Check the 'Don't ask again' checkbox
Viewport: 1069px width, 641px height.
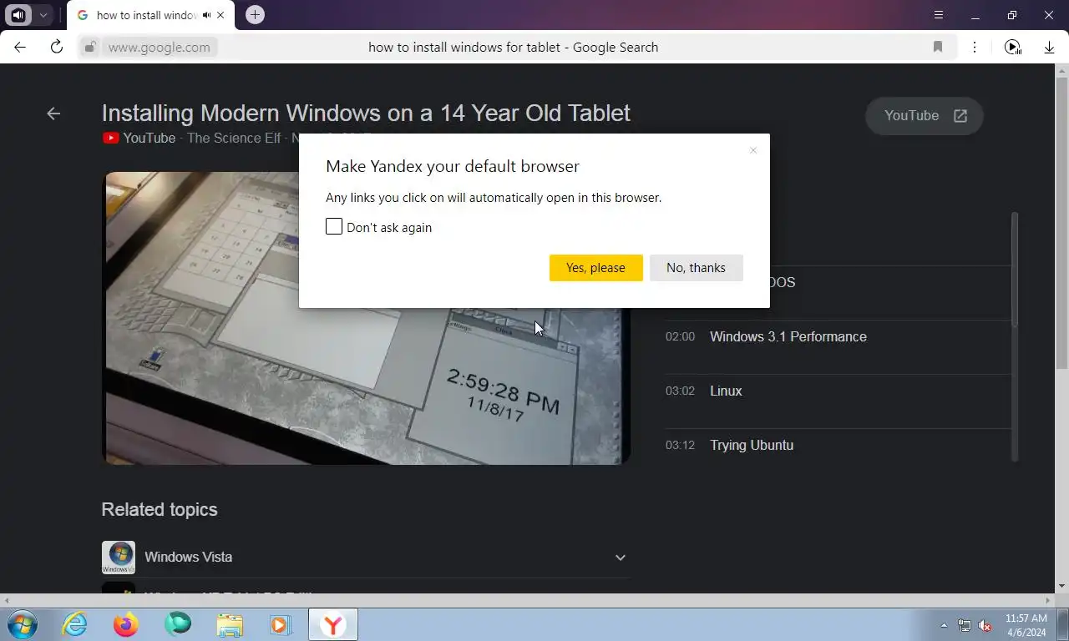(x=334, y=227)
